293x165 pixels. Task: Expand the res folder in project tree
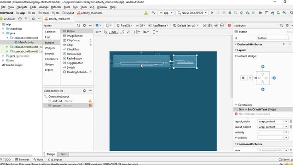click(x=3, y=60)
